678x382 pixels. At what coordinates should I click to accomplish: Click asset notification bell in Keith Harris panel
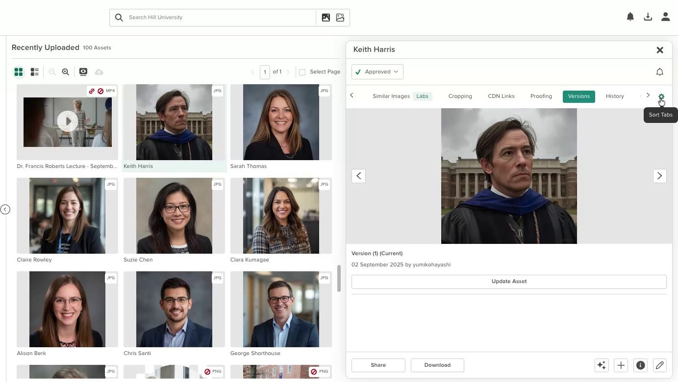[660, 72]
